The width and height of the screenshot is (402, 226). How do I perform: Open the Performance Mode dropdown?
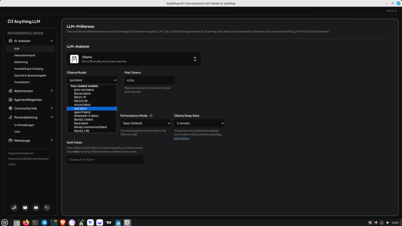(145, 123)
